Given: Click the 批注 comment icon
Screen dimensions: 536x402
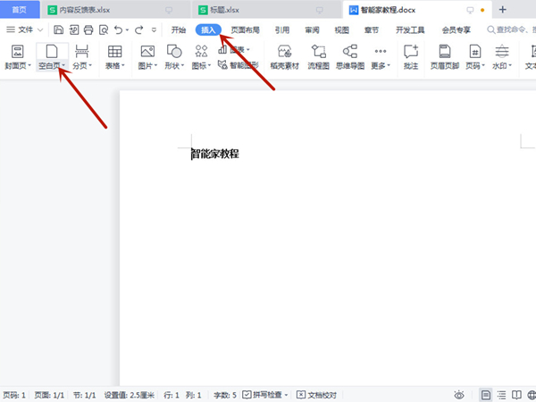Looking at the screenshot, I should (x=411, y=52).
